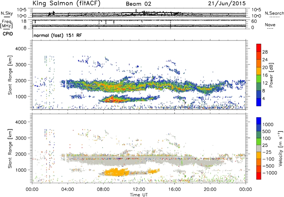Image resolution: width=284 pixels, height=197 pixels.
Task: Click the 'Slant Range [km]' label of velocity panel
Action: 10,148
